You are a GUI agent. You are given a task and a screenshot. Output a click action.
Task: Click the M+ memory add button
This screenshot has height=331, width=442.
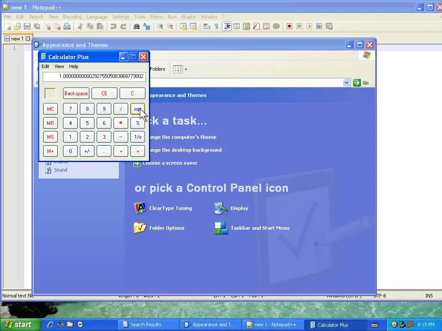51,151
